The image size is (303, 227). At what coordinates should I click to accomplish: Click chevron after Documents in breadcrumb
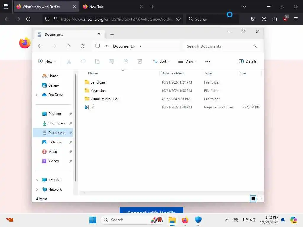(x=140, y=46)
